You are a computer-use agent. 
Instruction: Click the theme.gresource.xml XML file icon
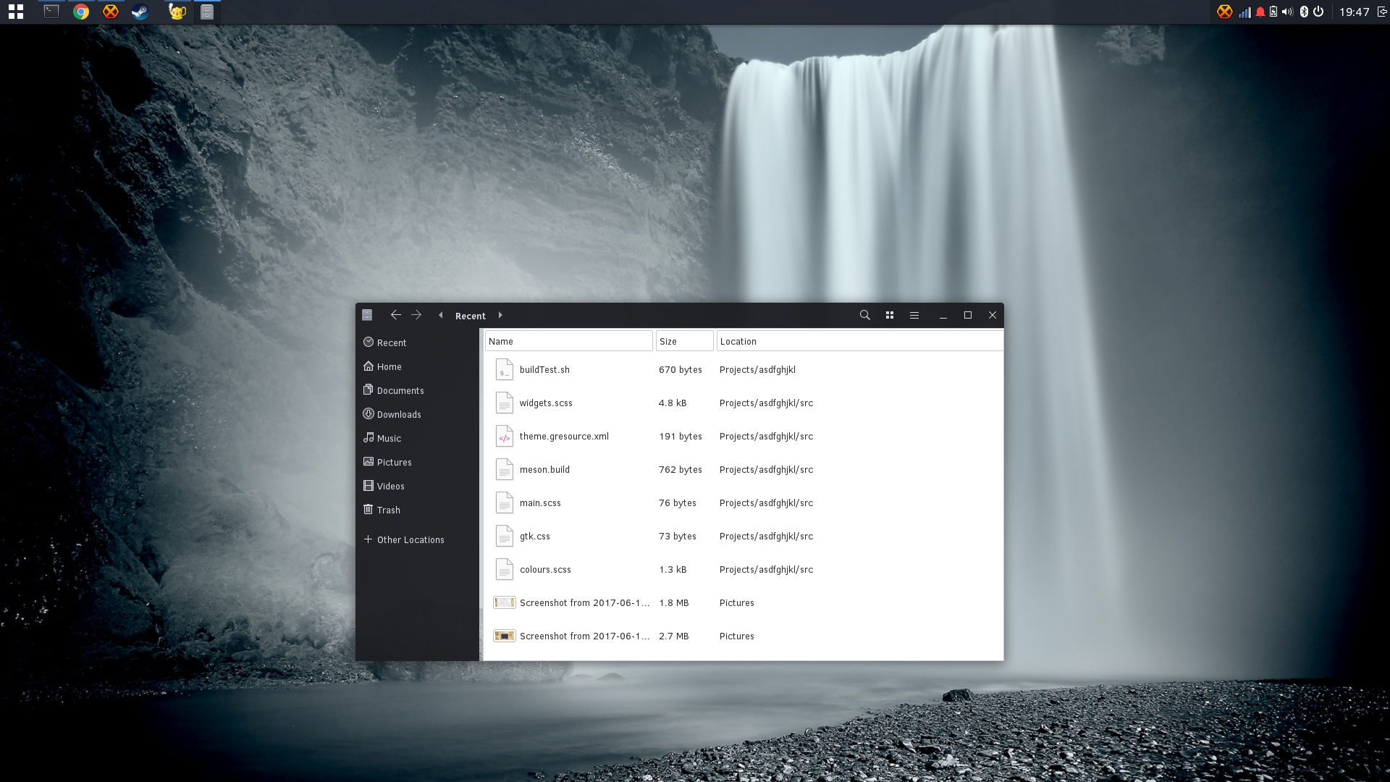pyautogui.click(x=505, y=436)
